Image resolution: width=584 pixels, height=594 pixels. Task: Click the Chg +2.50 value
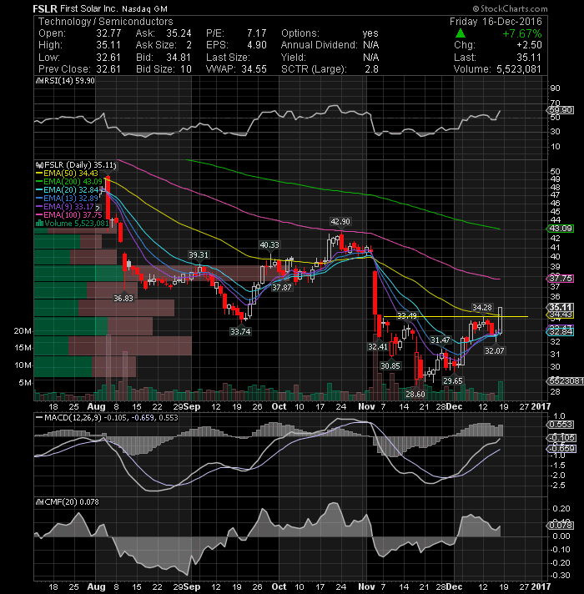click(529, 45)
